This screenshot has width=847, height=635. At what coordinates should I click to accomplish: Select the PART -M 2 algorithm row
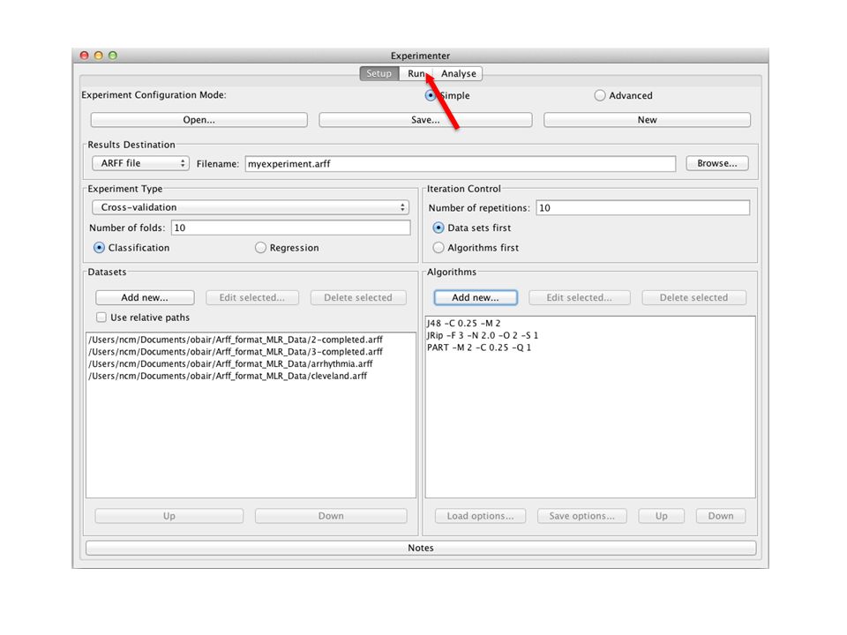pos(590,347)
